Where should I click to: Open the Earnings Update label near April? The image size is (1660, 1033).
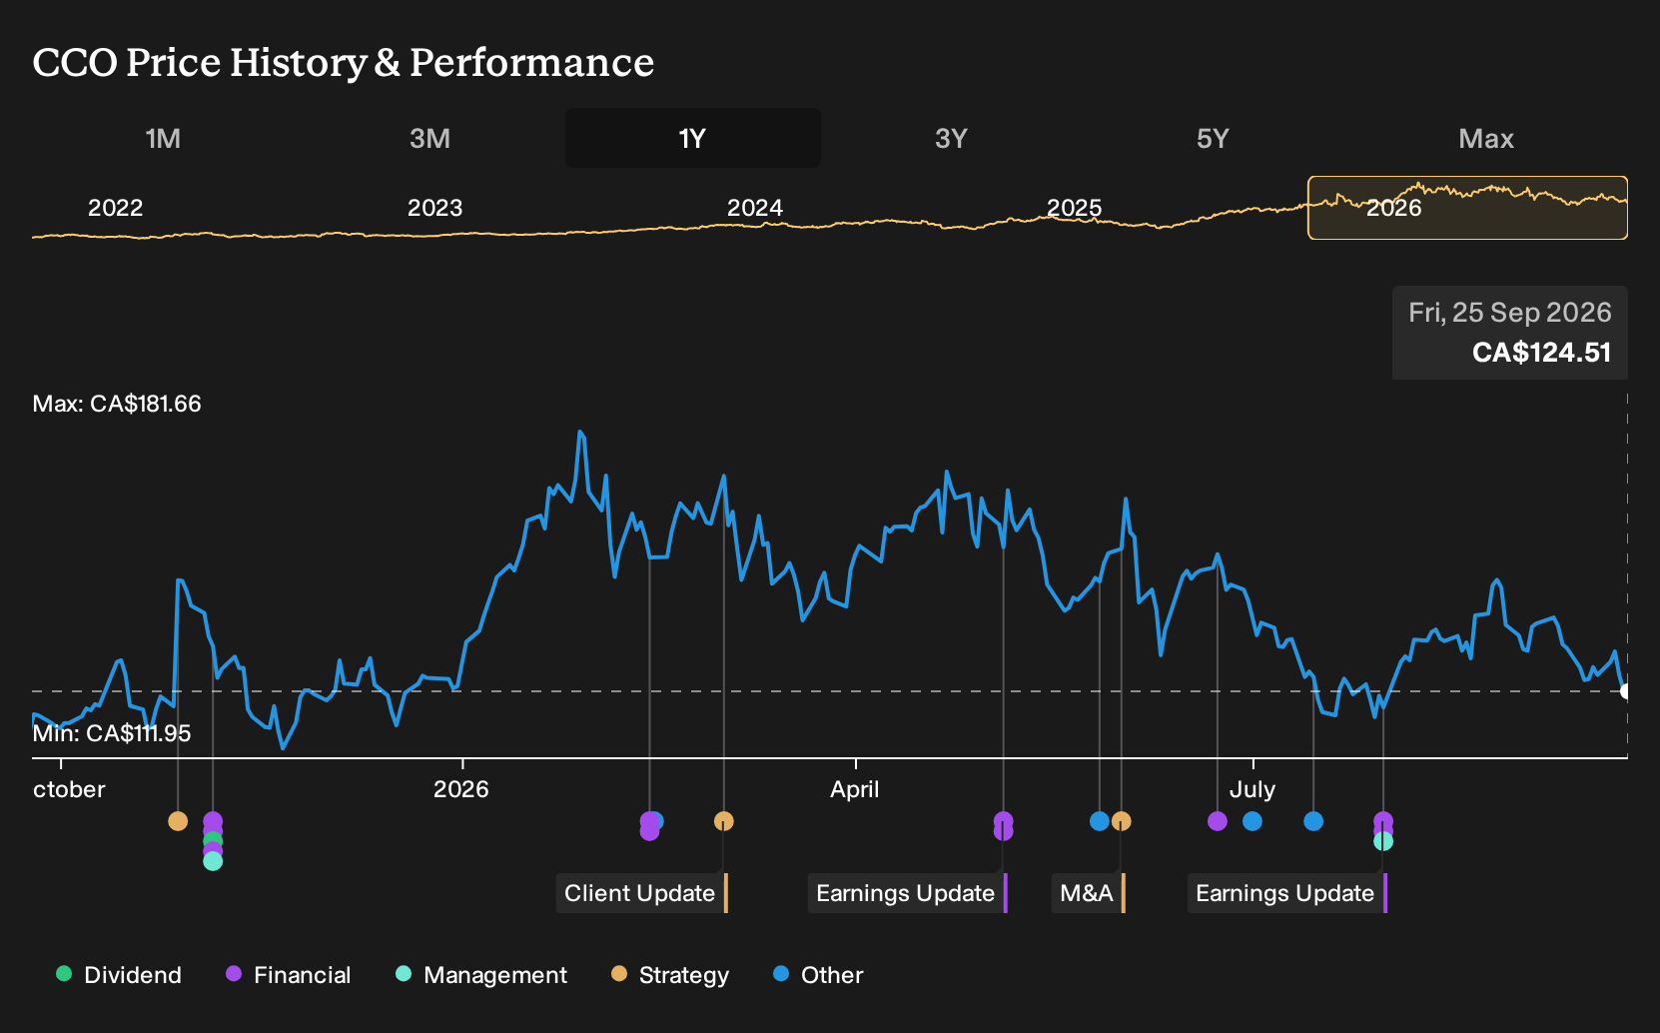(x=908, y=893)
